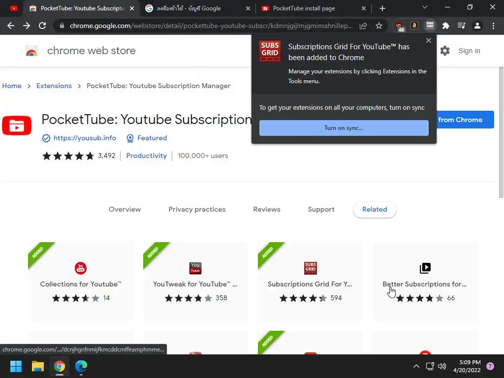
Task: Open the clock showing 5:09 PM
Action: [467, 366]
